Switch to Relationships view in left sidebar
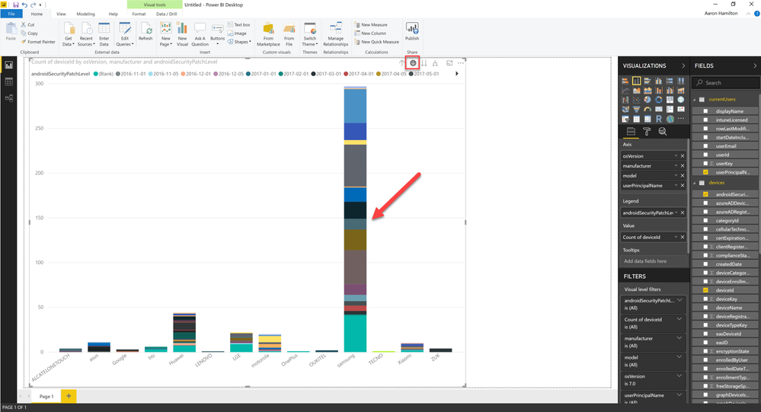 click(x=8, y=98)
